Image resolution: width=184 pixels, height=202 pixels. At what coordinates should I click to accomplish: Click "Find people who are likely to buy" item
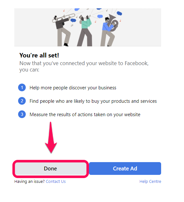click(93, 101)
